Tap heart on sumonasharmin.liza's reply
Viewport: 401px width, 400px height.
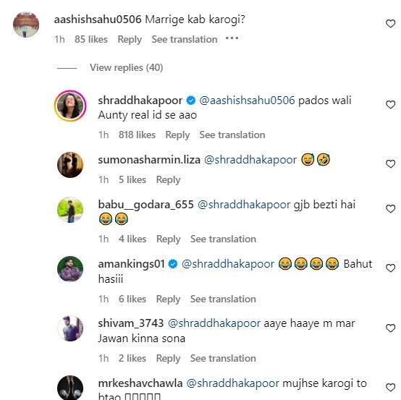click(x=390, y=164)
